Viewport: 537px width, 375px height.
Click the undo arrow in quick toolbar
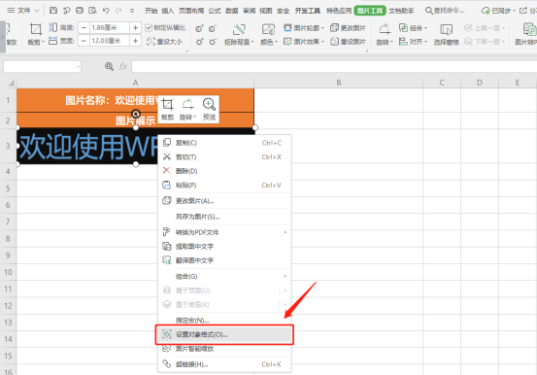pos(106,11)
